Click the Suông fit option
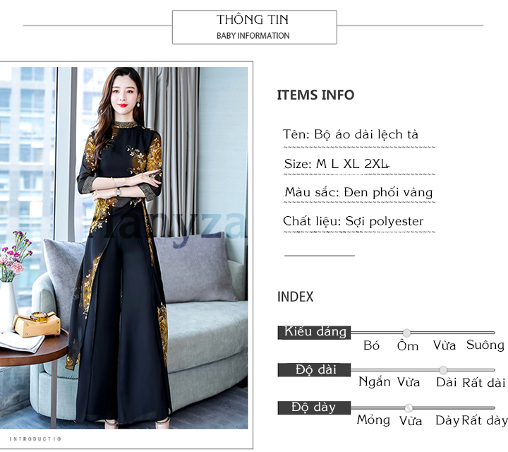Image resolution: width=508 pixels, height=452 pixels. [485, 345]
